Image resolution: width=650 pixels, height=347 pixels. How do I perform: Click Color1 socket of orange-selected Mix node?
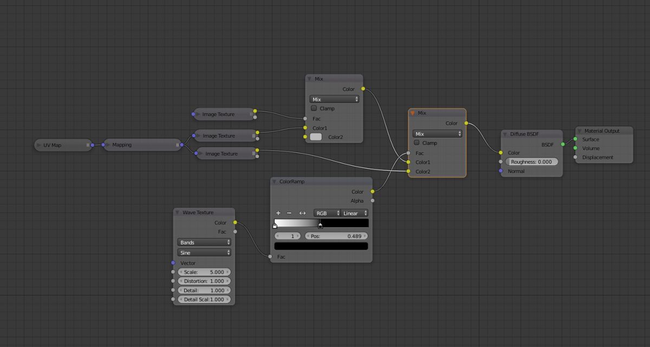pos(408,162)
